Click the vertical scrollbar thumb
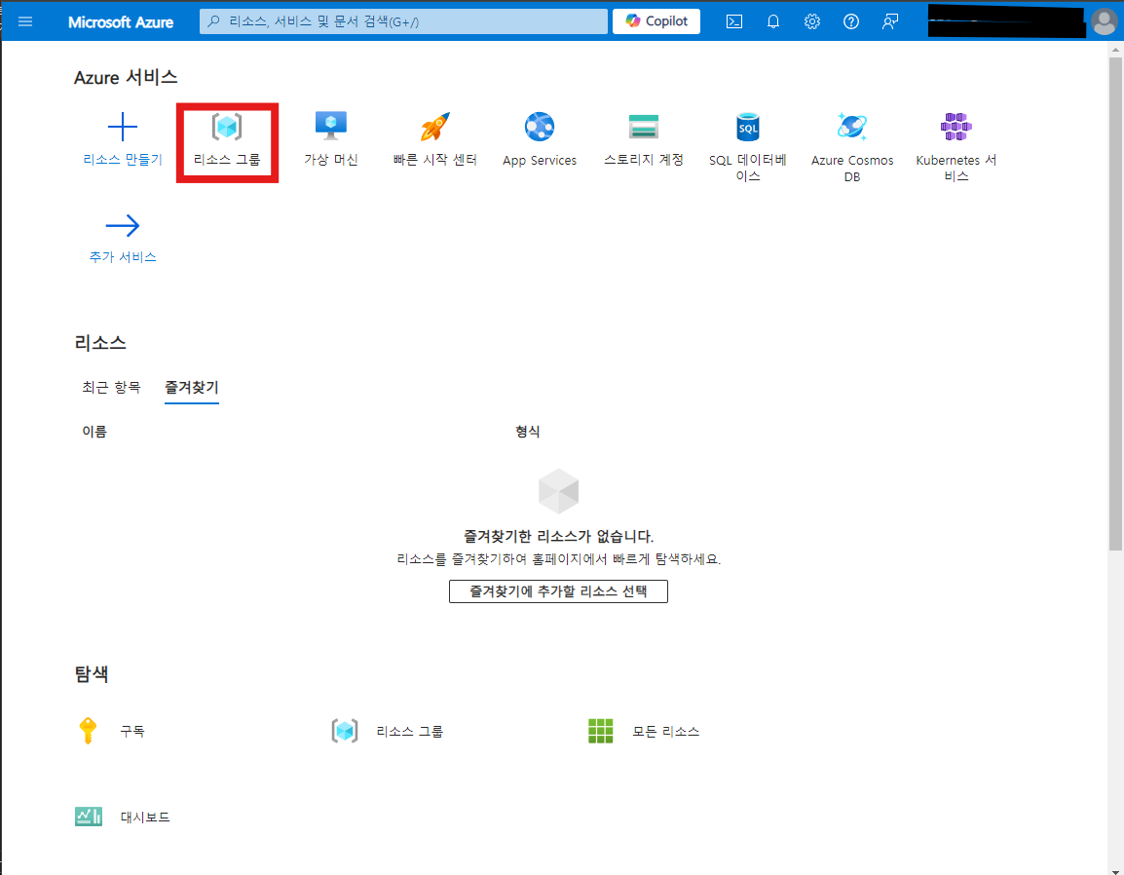The image size is (1124, 875). [x=1115, y=303]
